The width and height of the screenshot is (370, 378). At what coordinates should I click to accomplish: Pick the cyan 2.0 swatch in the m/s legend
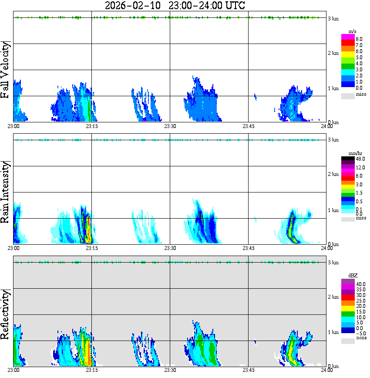pos(348,73)
